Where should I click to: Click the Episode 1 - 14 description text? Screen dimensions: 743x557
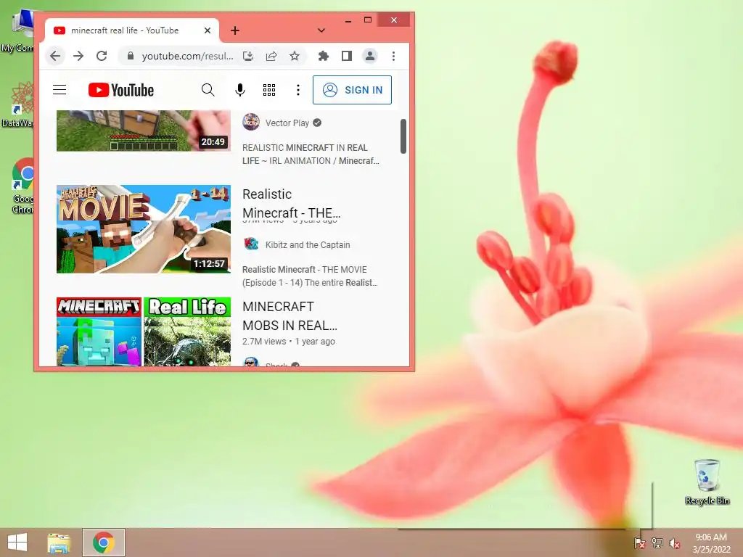click(x=310, y=276)
